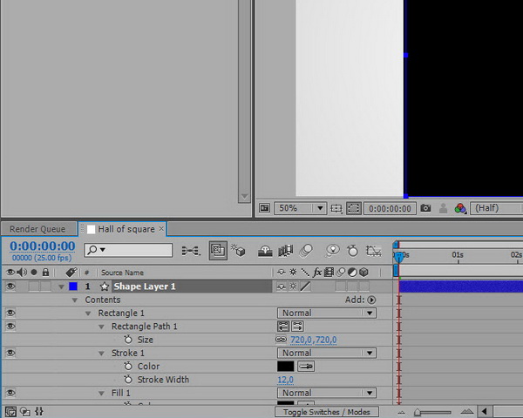Click the timeline's blue current time display
This screenshot has width=523, height=418.
(43, 246)
